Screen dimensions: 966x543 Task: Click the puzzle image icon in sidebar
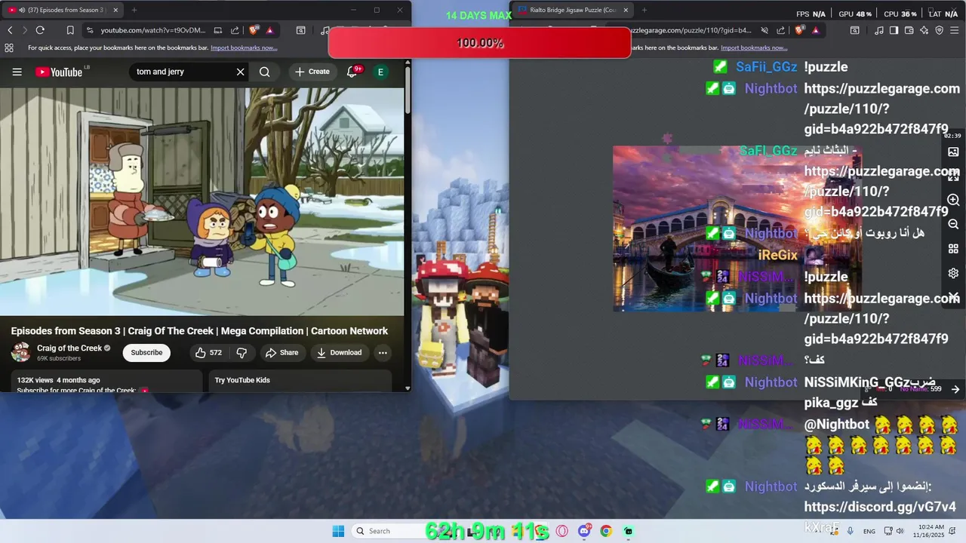pos(953,152)
